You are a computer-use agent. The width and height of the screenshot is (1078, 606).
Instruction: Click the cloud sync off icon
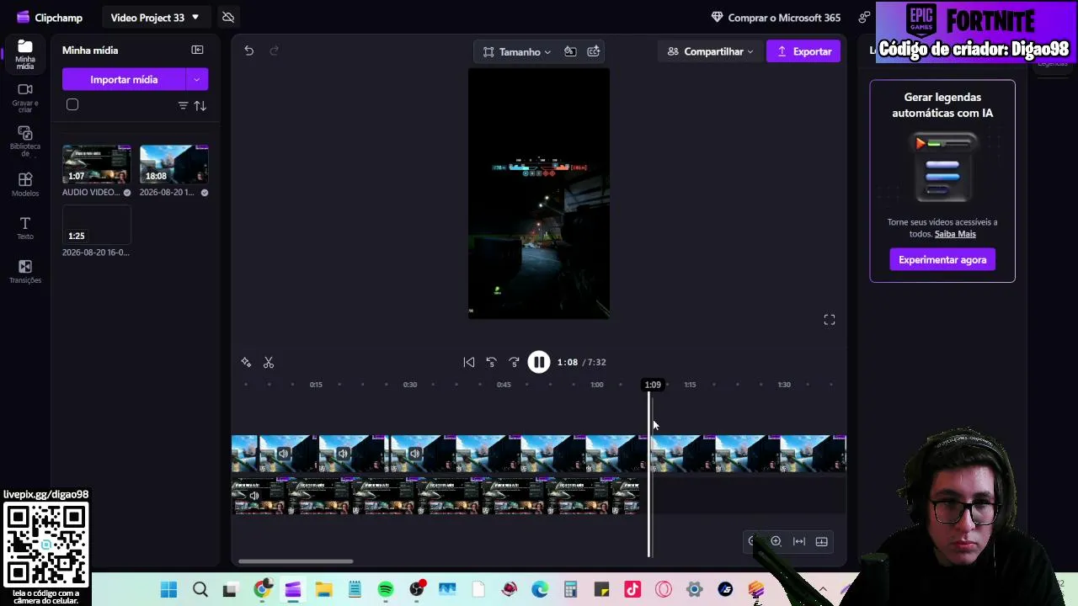pyautogui.click(x=228, y=17)
